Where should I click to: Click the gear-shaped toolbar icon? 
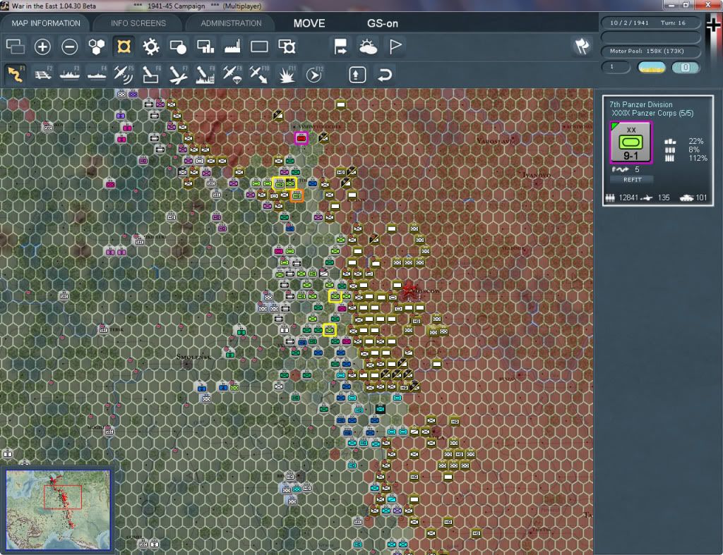click(151, 47)
